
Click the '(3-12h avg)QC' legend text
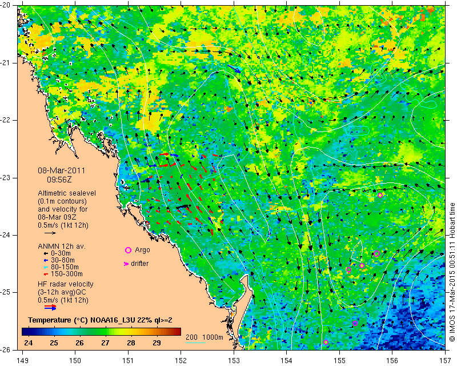click(x=62, y=292)
